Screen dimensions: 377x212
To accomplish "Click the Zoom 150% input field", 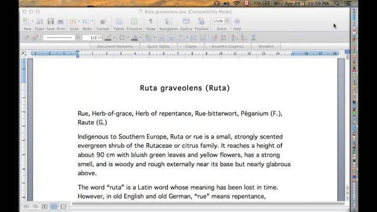I will (219, 21).
